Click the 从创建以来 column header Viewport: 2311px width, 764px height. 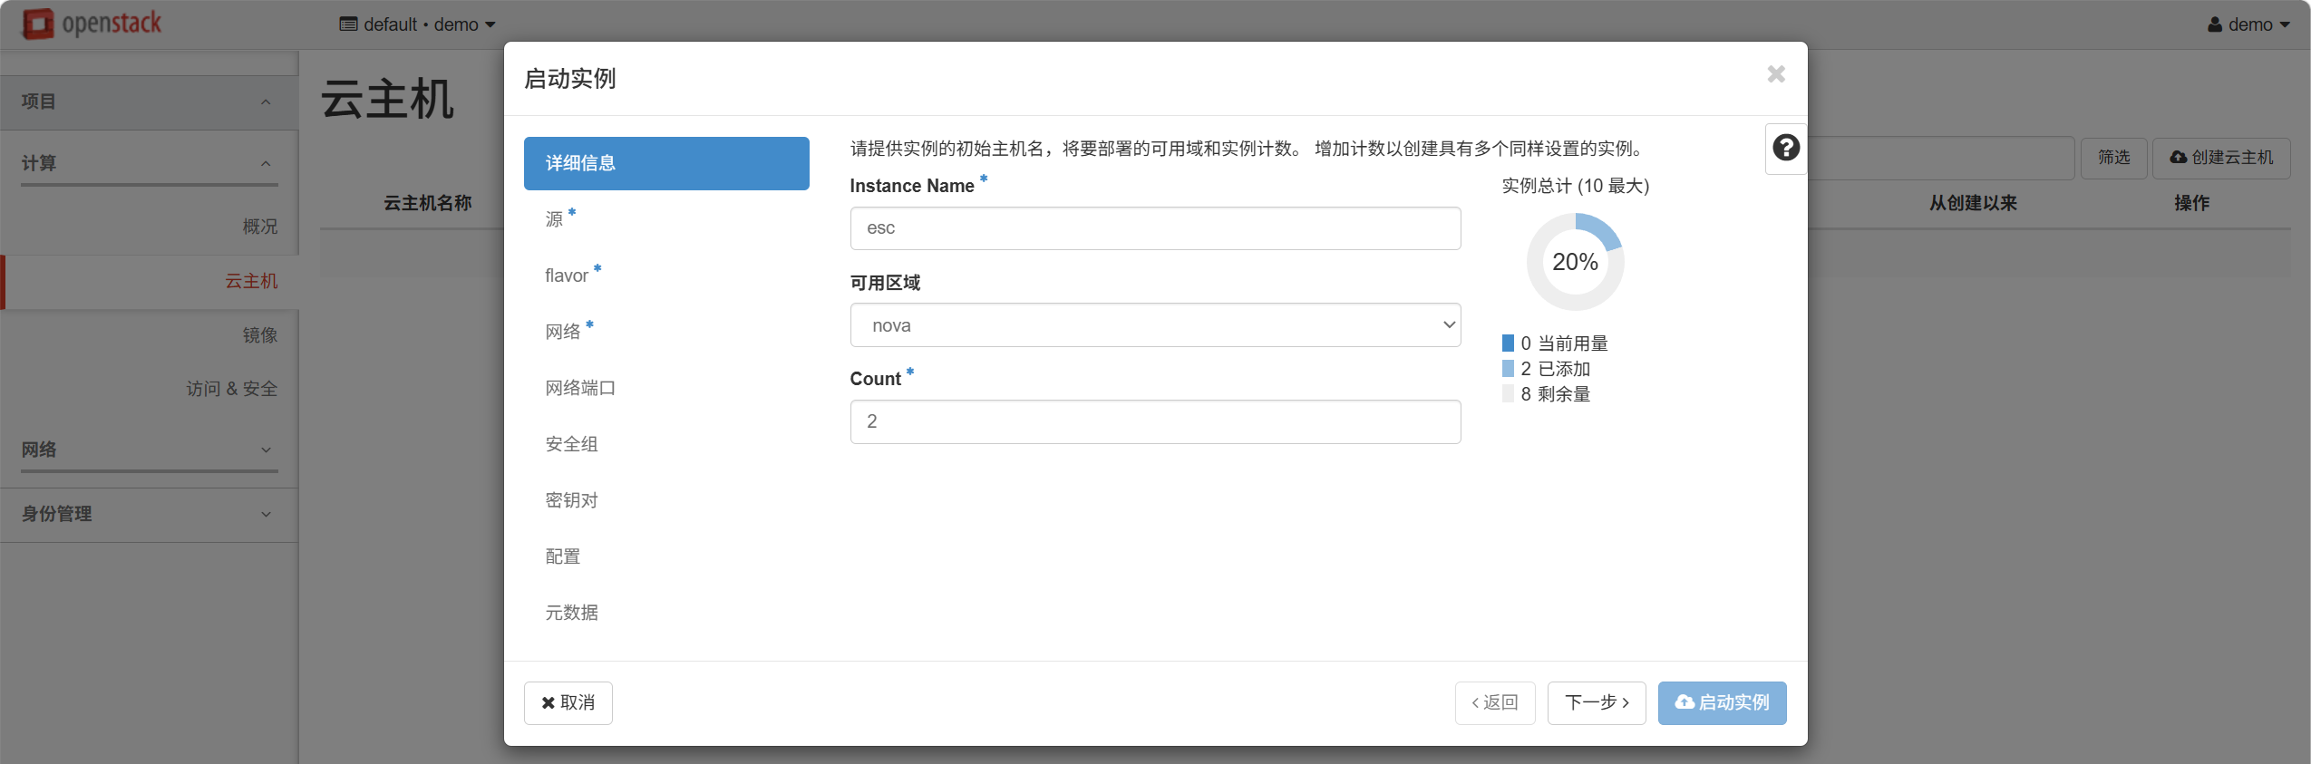tap(1973, 203)
